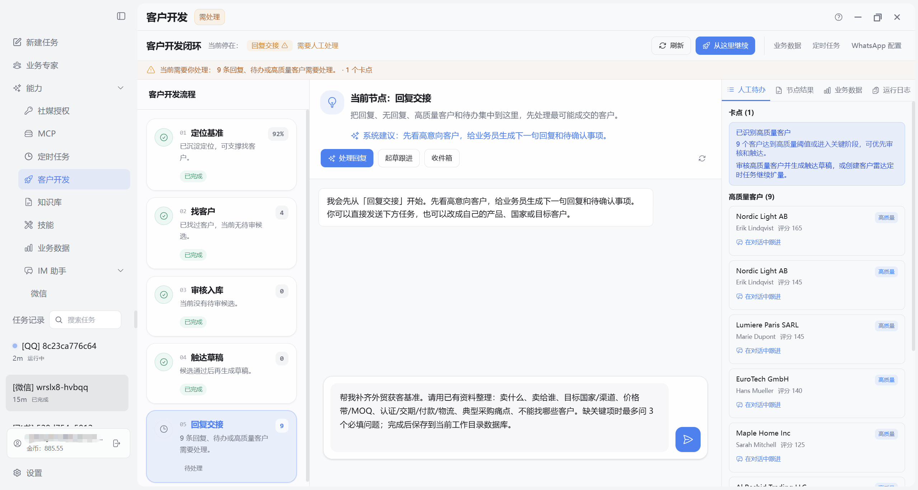
Task: Follow up Maple Home Inc in chat
Action: click(x=758, y=459)
